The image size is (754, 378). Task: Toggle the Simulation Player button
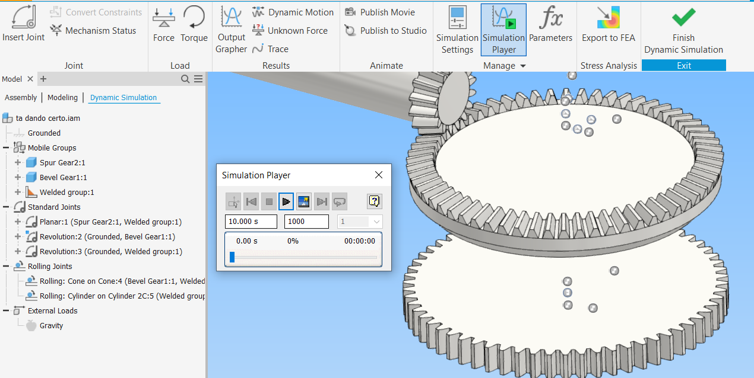pyautogui.click(x=503, y=30)
